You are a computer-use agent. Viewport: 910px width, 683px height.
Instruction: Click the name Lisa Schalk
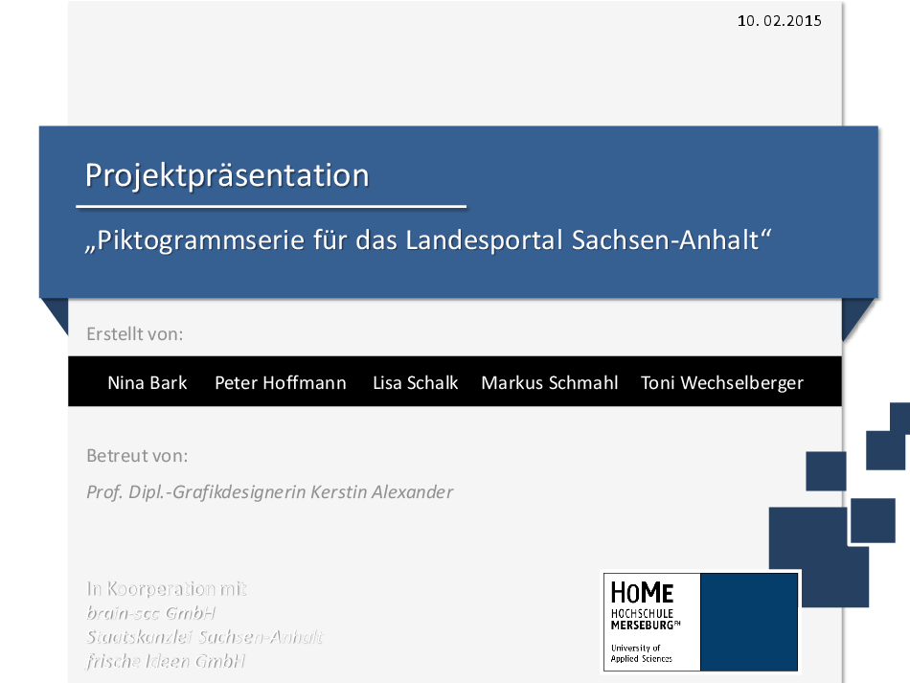click(416, 383)
